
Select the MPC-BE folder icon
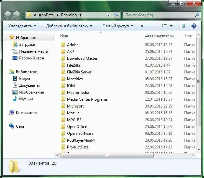[63, 120]
